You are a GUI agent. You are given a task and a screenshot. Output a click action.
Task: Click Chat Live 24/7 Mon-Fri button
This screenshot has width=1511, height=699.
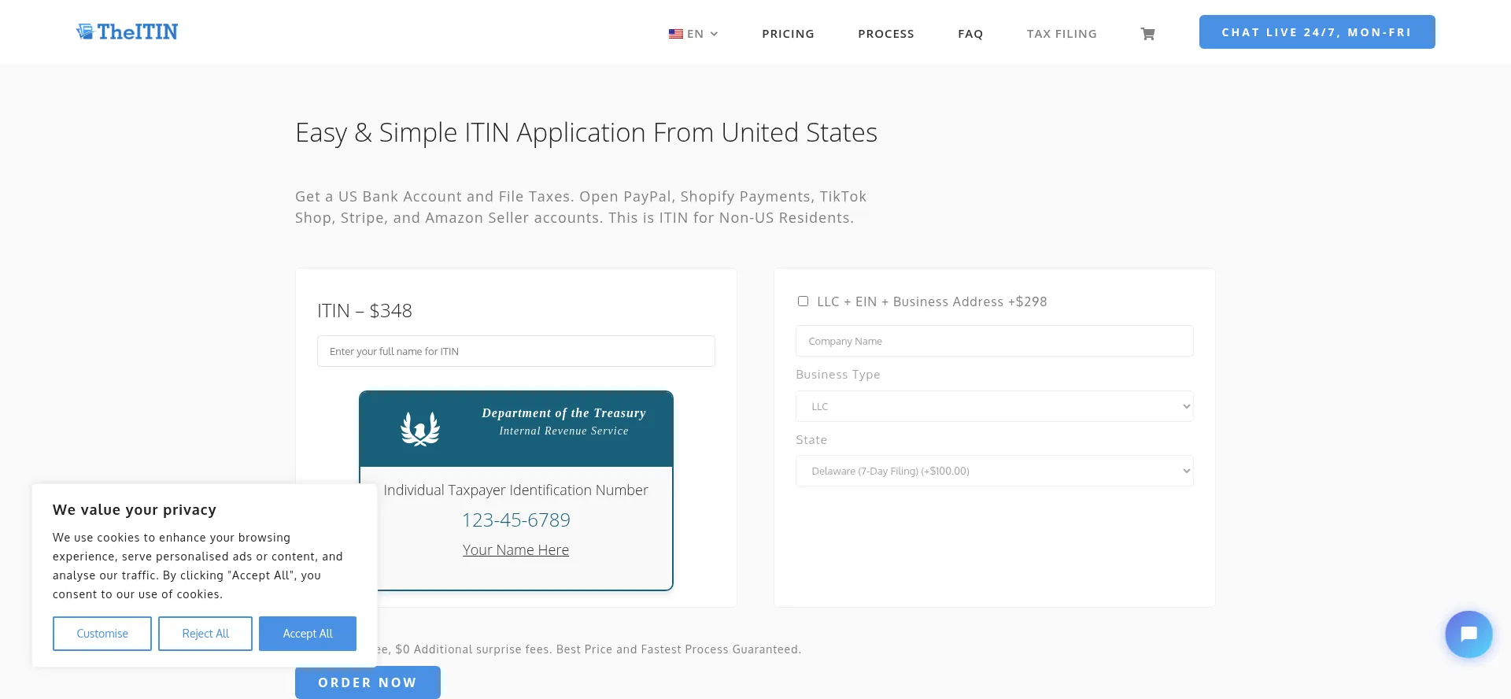click(1317, 32)
